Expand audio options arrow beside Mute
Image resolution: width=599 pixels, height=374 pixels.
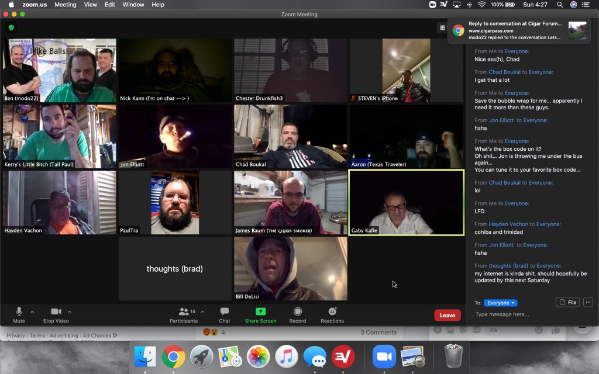point(32,311)
